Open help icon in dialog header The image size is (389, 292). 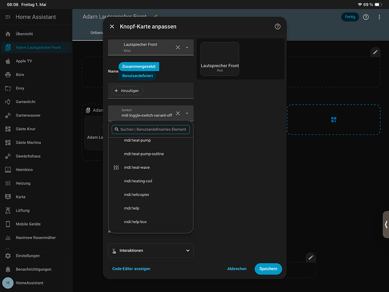(x=277, y=26)
